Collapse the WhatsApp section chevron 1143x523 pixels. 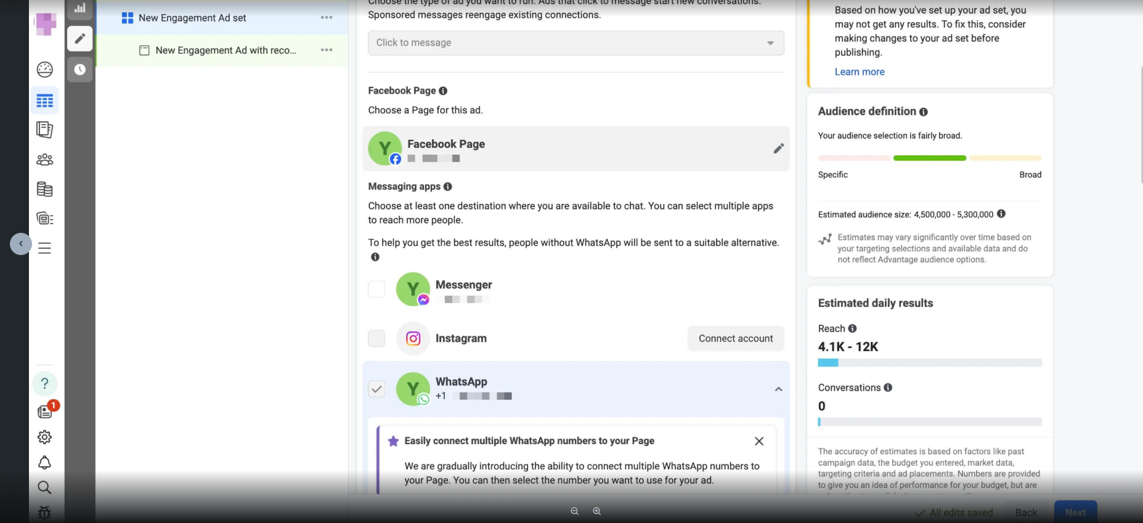(778, 389)
